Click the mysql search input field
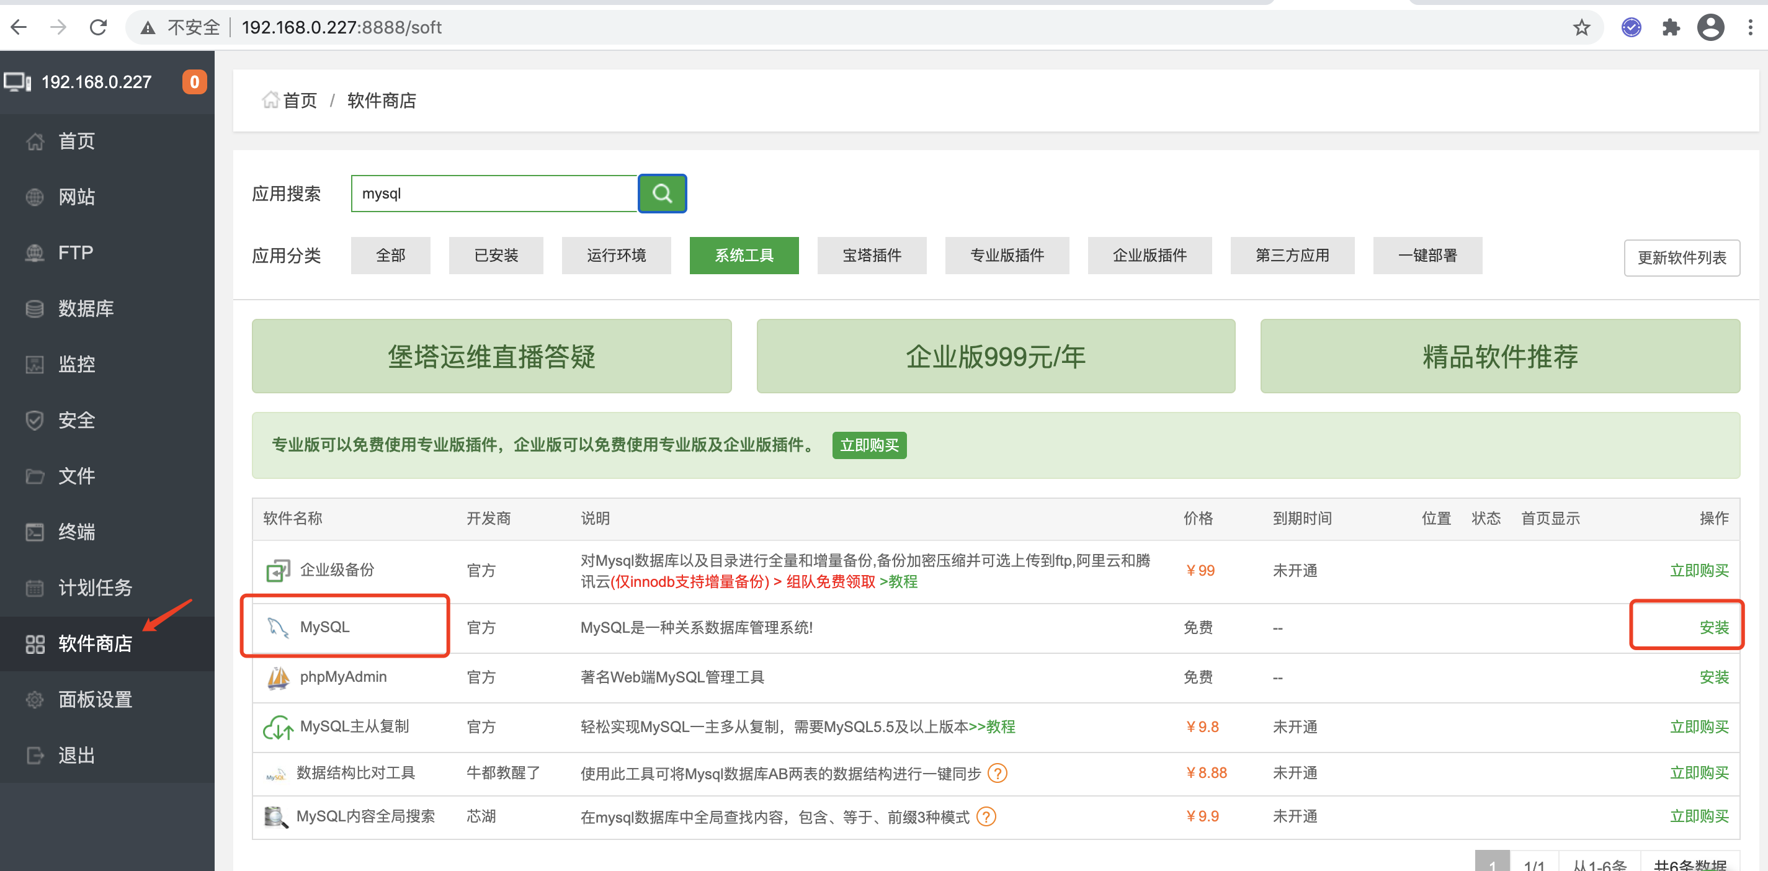 click(494, 194)
